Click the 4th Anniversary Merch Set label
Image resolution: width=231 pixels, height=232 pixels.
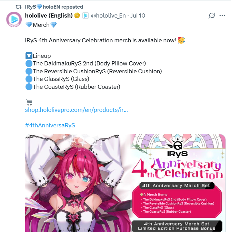click(x=176, y=186)
